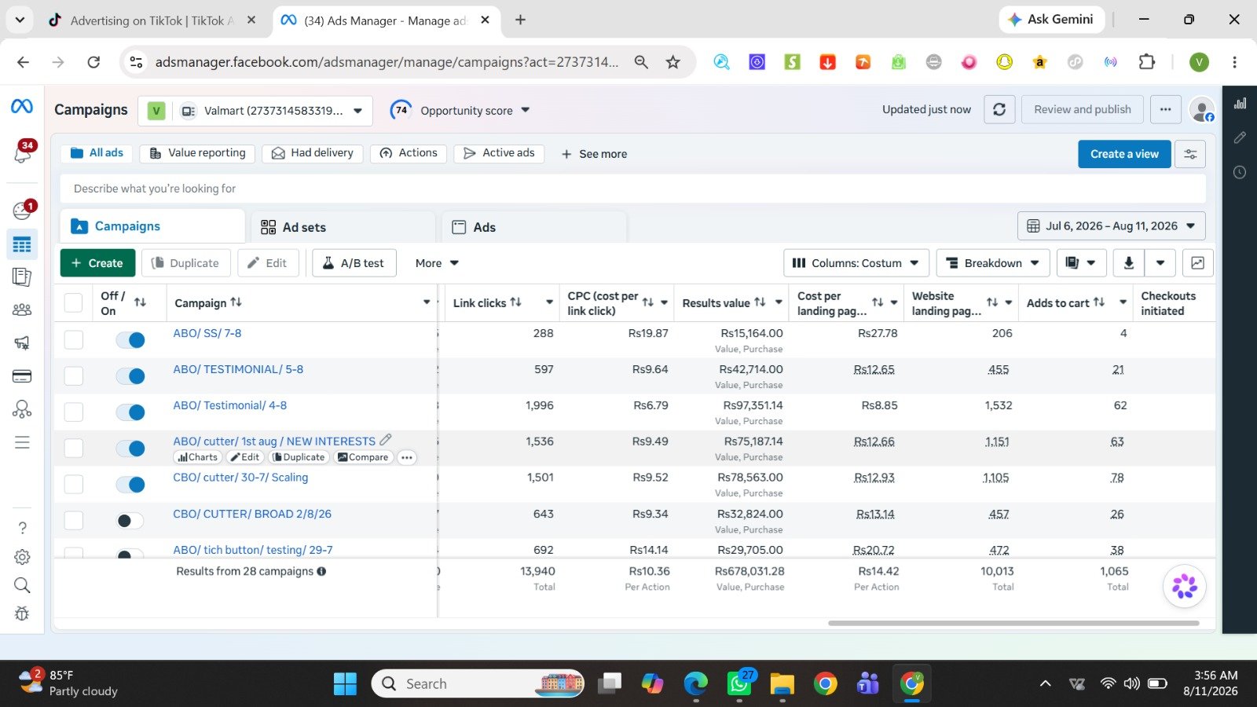Open the three-dots menu near Review and publish
Image resolution: width=1257 pixels, height=707 pixels.
pos(1165,110)
